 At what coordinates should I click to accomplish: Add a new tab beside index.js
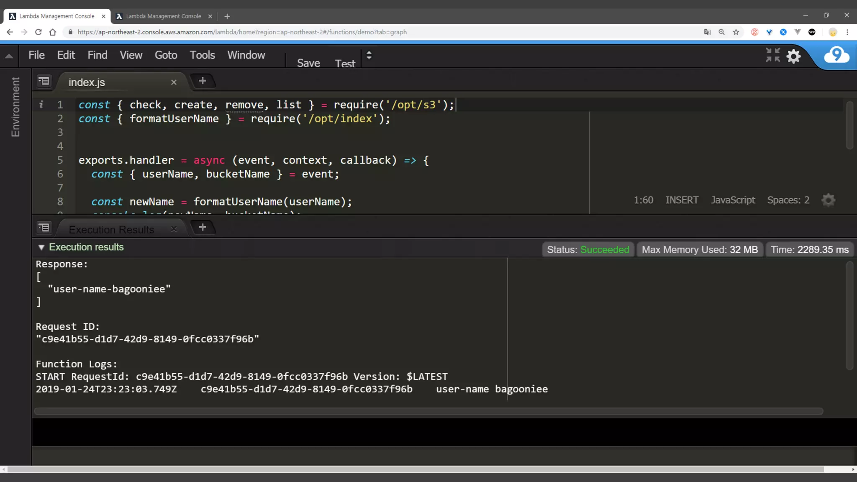(203, 81)
